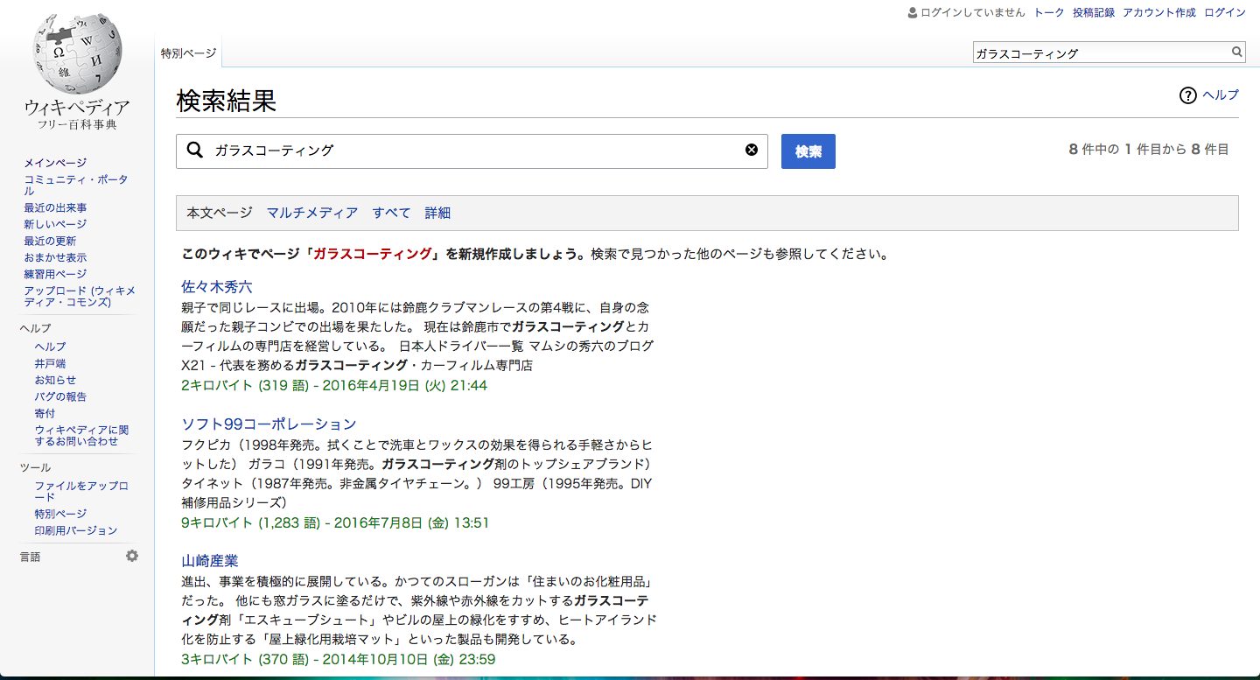
Task: Open コミュニティ・ポータル in the sidebar
Action: (76, 185)
